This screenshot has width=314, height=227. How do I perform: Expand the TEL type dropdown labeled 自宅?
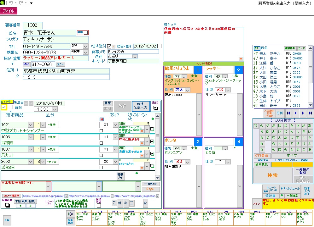point(85,46)
